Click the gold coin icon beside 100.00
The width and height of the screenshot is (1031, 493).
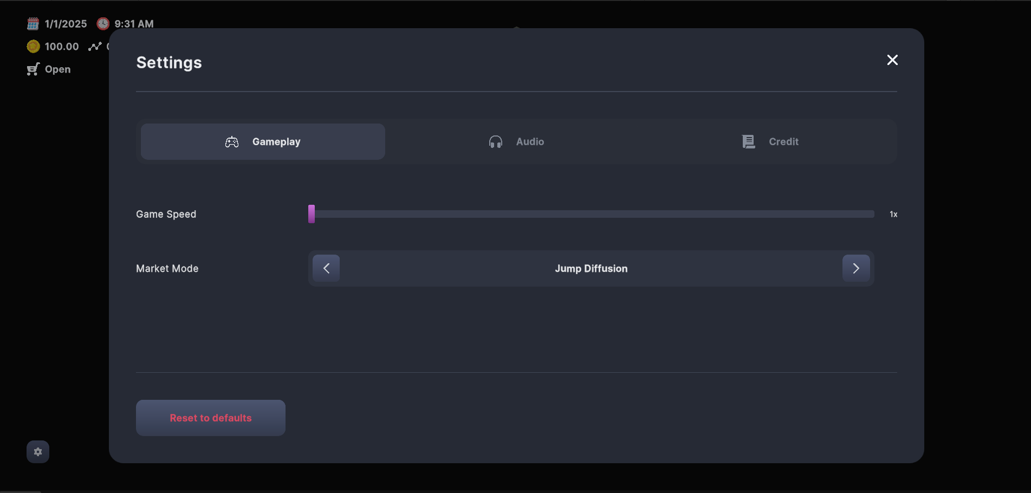33,47
